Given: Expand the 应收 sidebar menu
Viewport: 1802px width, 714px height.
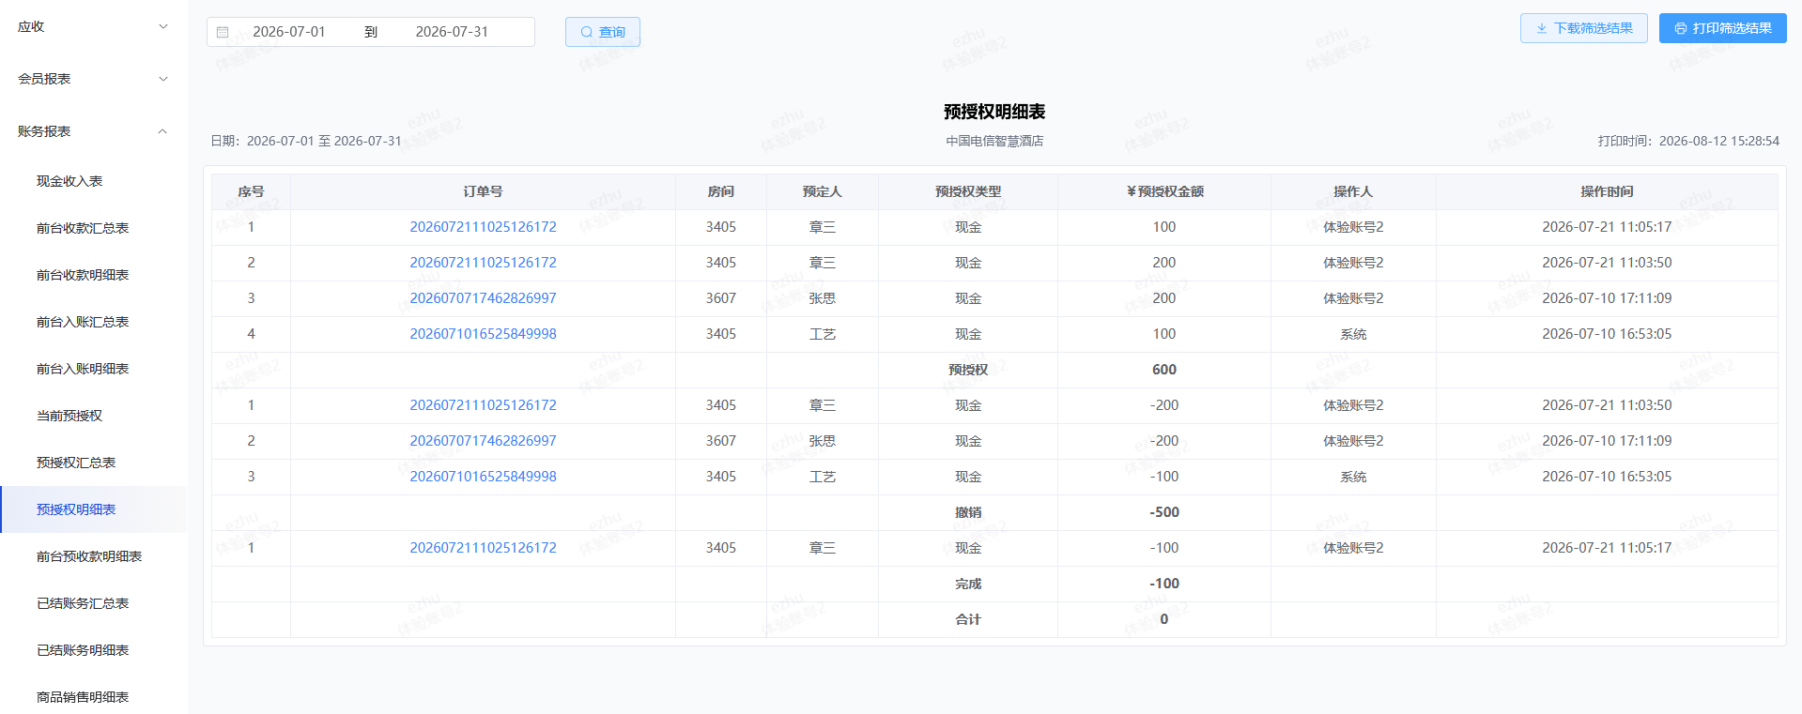Looking at the screenshot, I should click(x=93, y=26).
